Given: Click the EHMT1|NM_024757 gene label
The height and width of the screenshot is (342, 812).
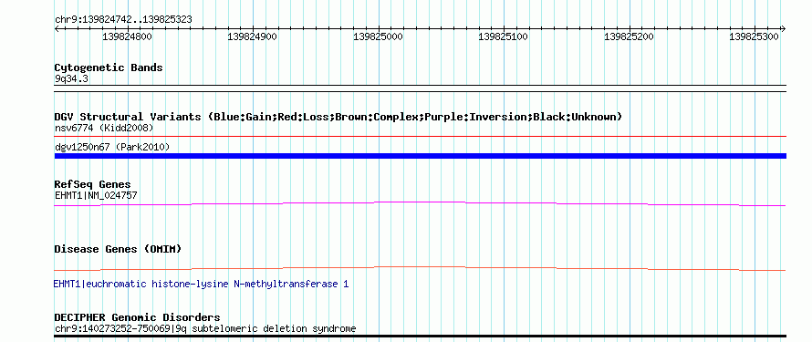Looking at the screenshot, I should [x=96, y=195].
